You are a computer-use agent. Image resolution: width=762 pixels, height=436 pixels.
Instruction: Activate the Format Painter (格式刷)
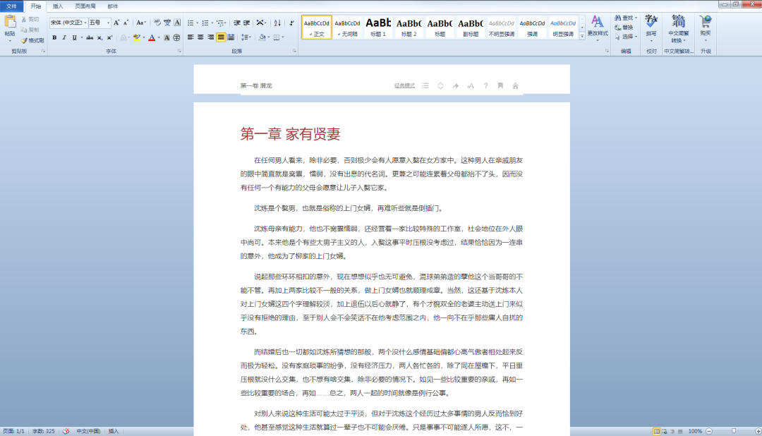32,40
